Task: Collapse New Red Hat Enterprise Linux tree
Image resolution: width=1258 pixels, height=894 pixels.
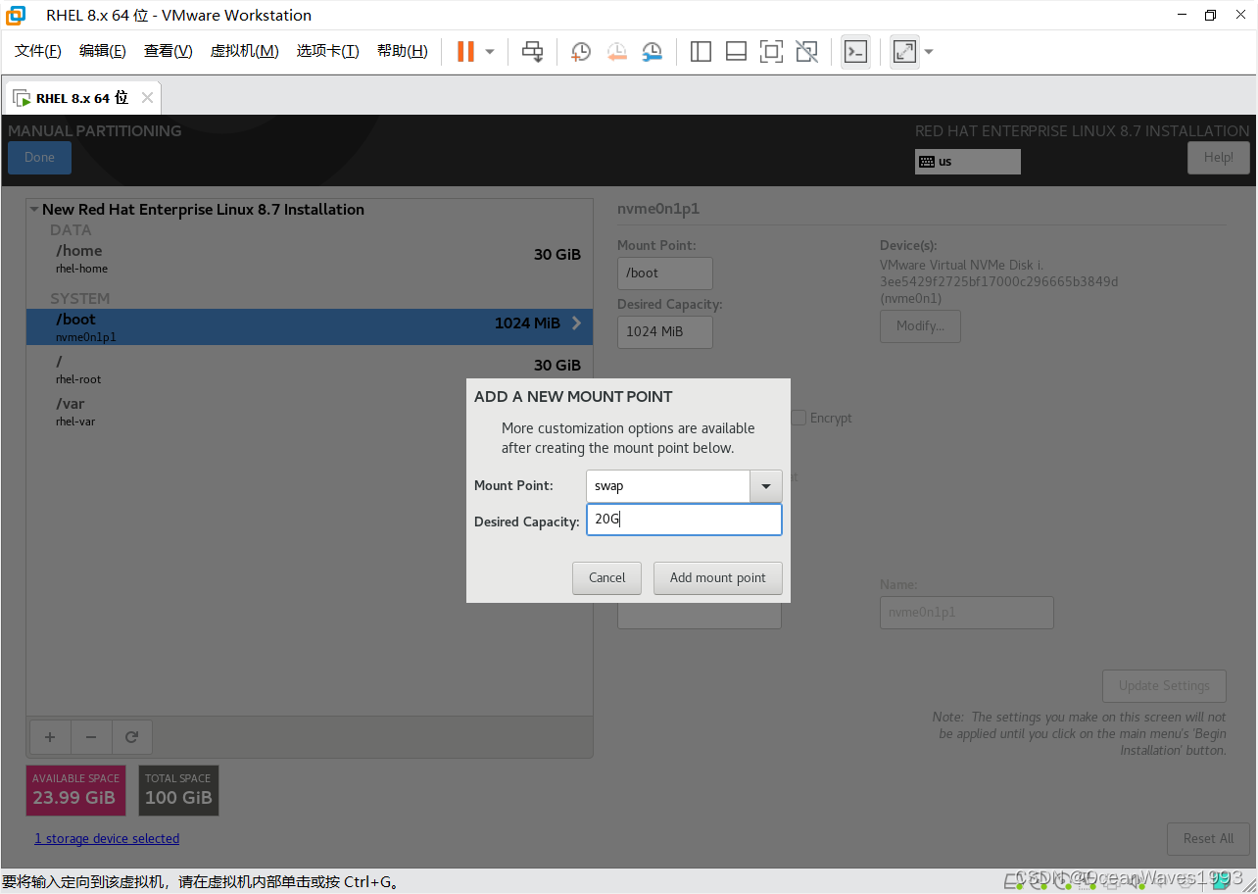Action: coord(34,209)
